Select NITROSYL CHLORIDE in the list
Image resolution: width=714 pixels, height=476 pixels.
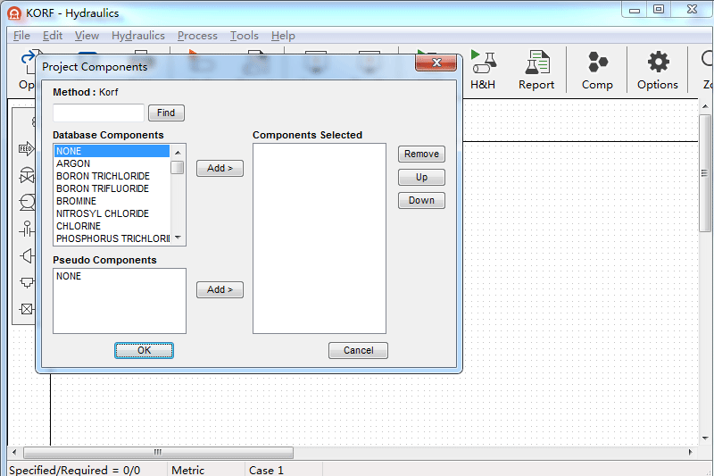coord(112,213)
